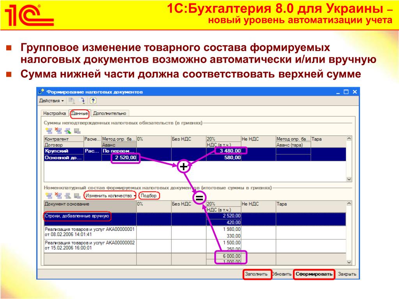Click the Заполнить button

pyautogui.click(x=256, y=274)
